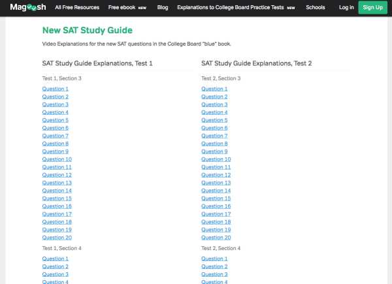Open Test 2 Section 3 Question 3
This screenshot has height=284, width=392.
(x=214, y=104)
